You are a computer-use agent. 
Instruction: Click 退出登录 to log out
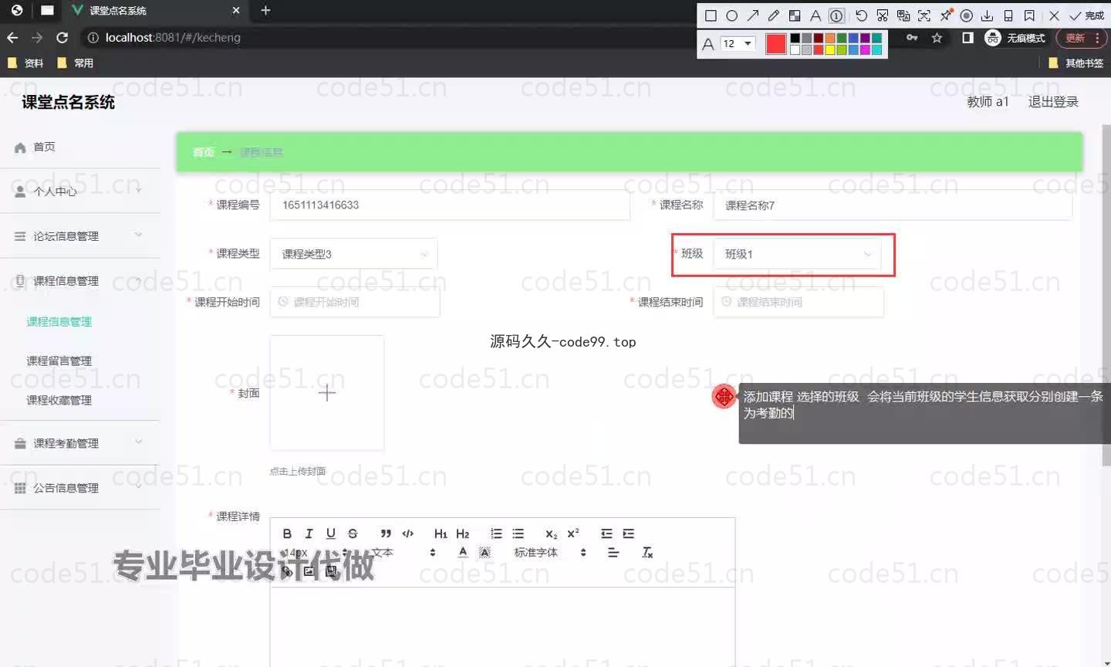[x=1053, y=102]
